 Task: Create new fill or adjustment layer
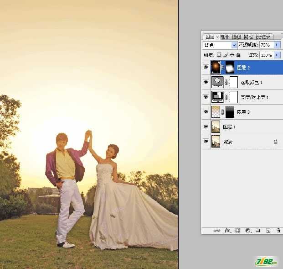(x=248, y=231)
